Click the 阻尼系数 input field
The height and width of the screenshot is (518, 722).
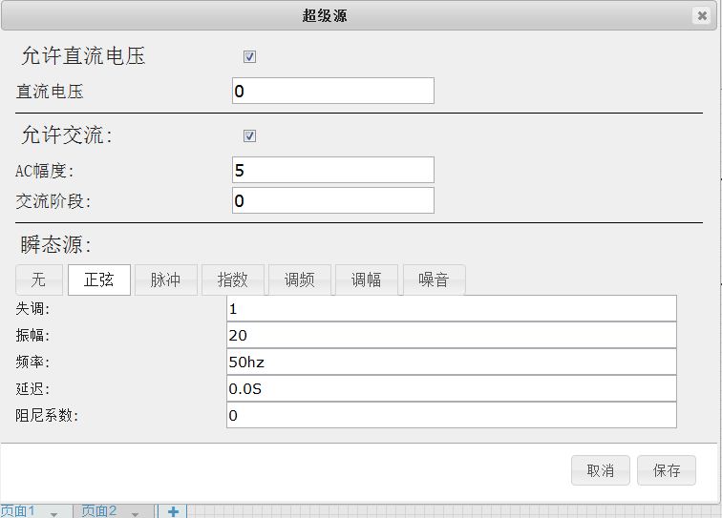tap(451, 415)
